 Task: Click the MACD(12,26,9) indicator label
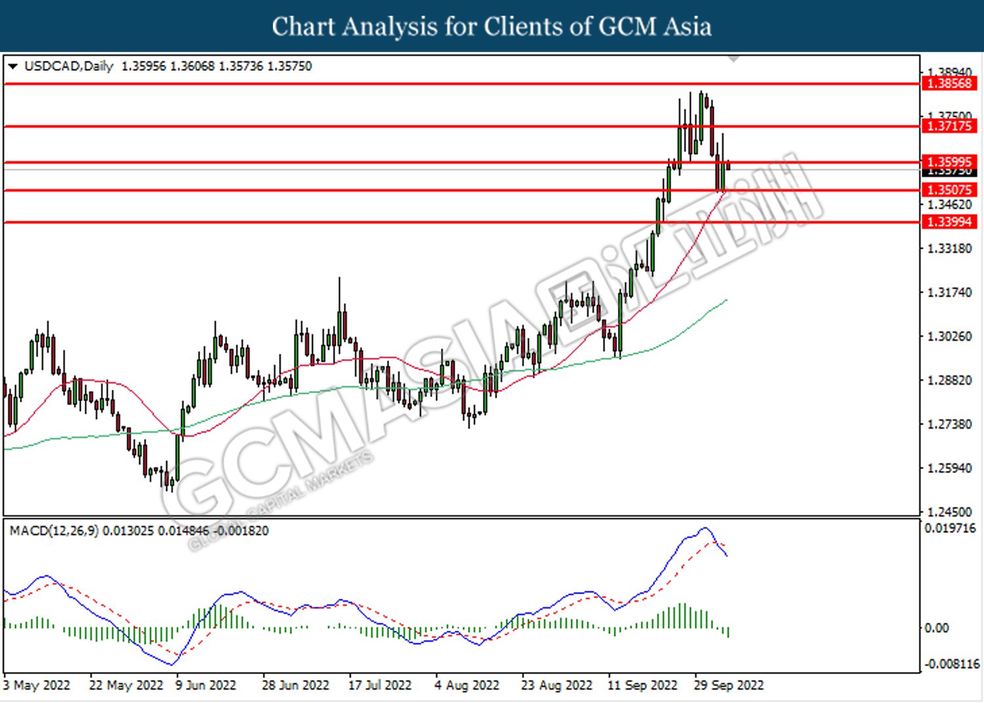coord(54,530)
